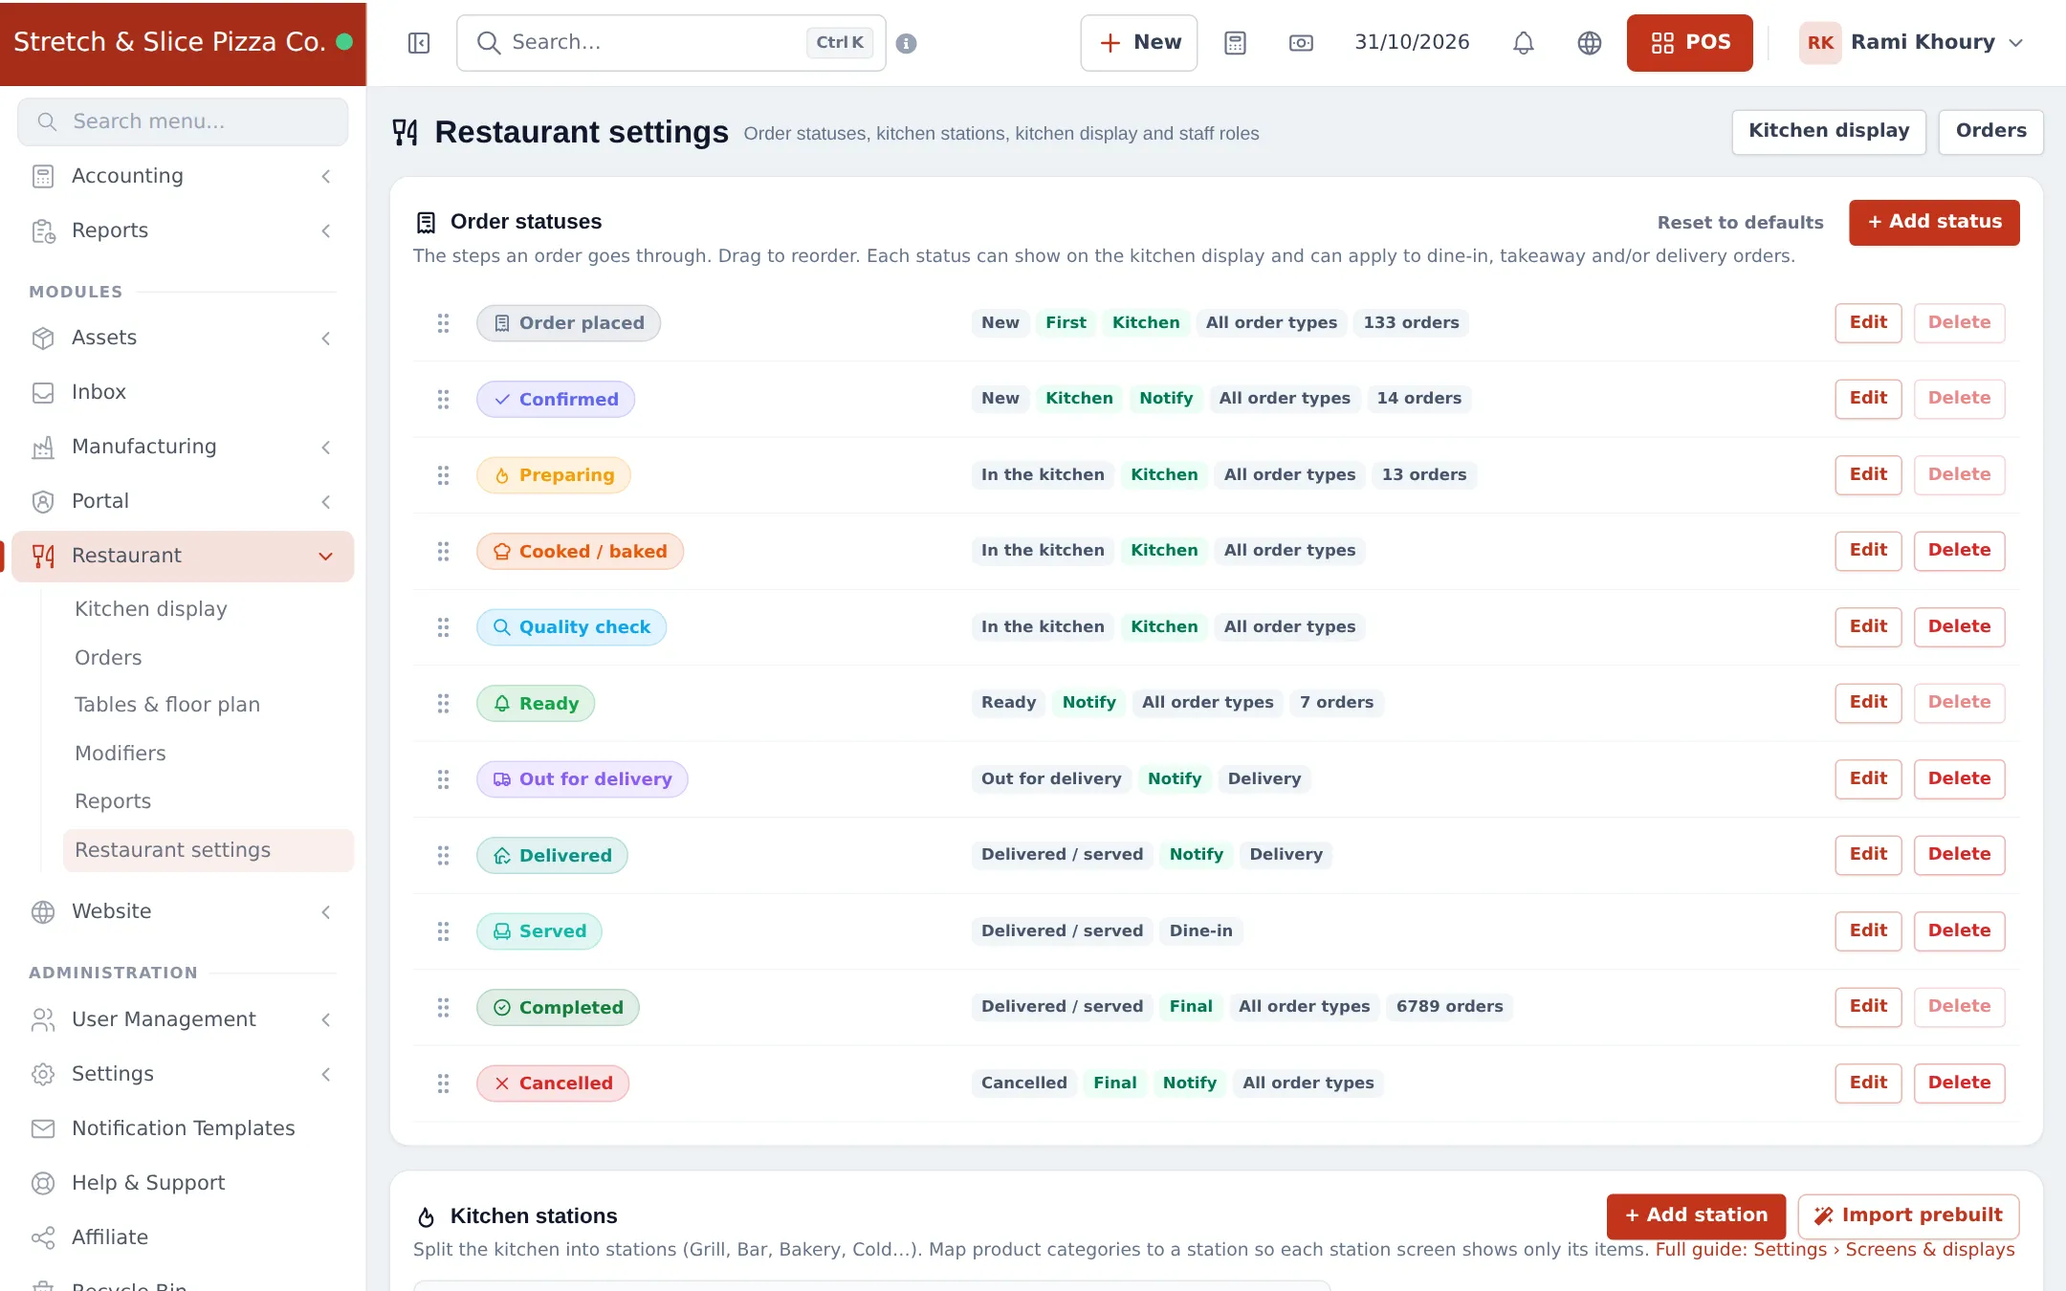This screenshot has height=1291, width=2066.
Task: Click the Out for delivery status badge
Action: point(582,779)
